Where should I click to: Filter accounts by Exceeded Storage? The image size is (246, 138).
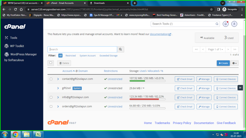point(109,56)
